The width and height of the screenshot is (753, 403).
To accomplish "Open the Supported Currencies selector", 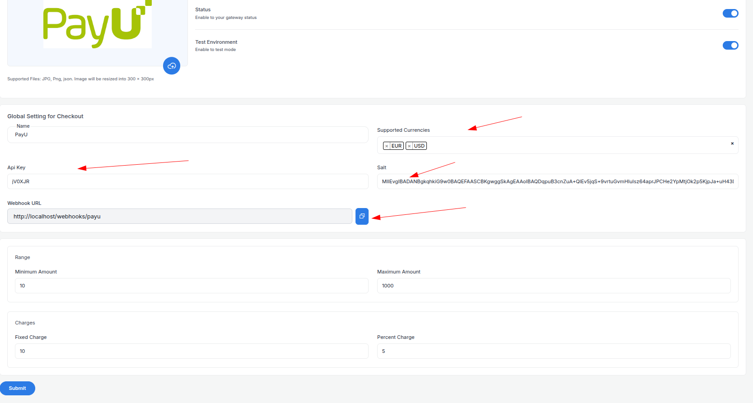I will tap(558, 145).
